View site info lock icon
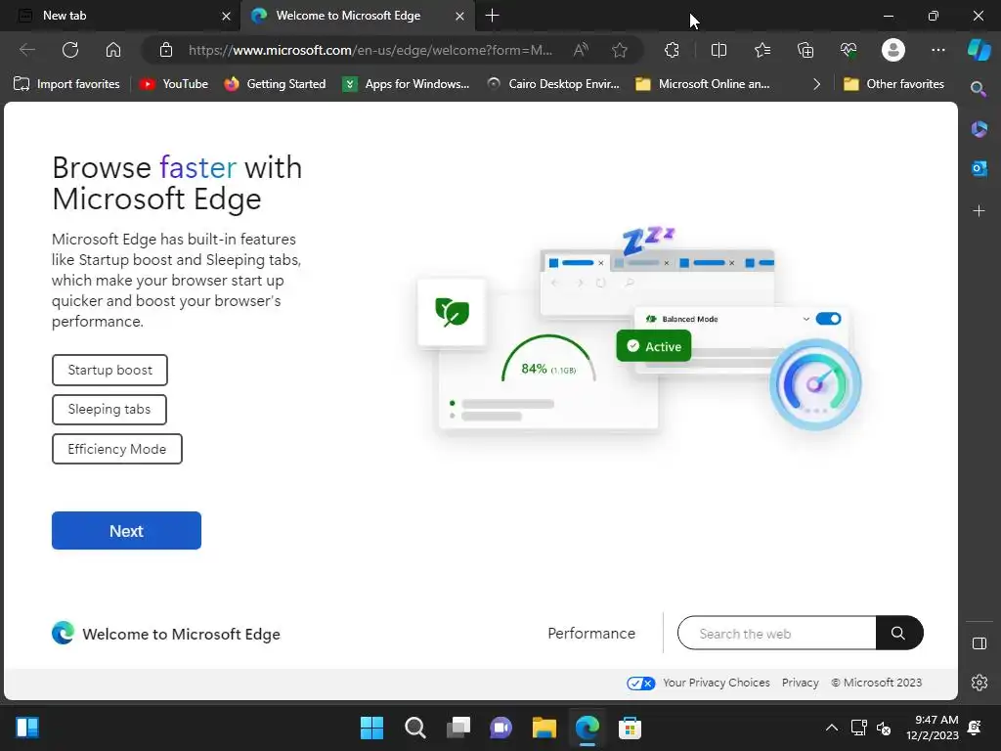This screenshot has width=1001, height=751. 166,50
